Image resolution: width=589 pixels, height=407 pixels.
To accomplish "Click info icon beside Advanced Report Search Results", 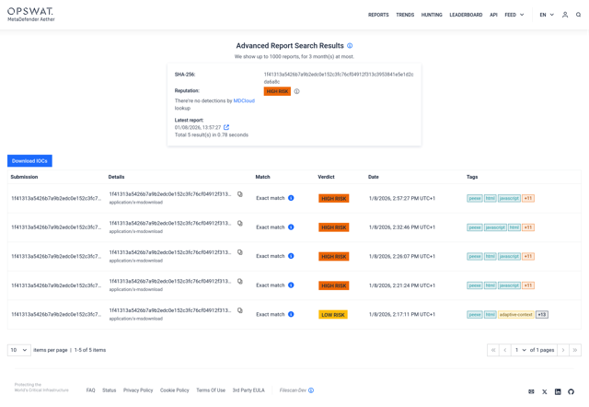I will point(350,45).
